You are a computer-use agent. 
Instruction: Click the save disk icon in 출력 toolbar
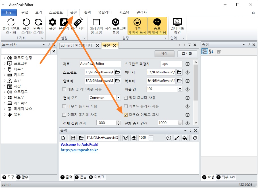pos(73,138)
